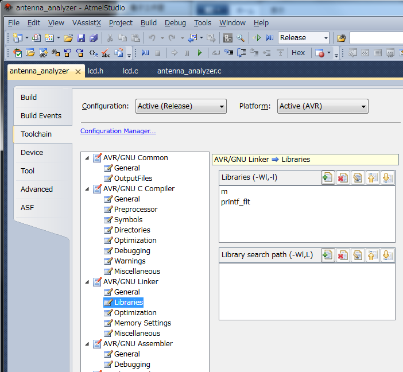The height and width of the screenshot is (372, 403).
Task: Click the Continue green play icon
Action: coord(199,53)
